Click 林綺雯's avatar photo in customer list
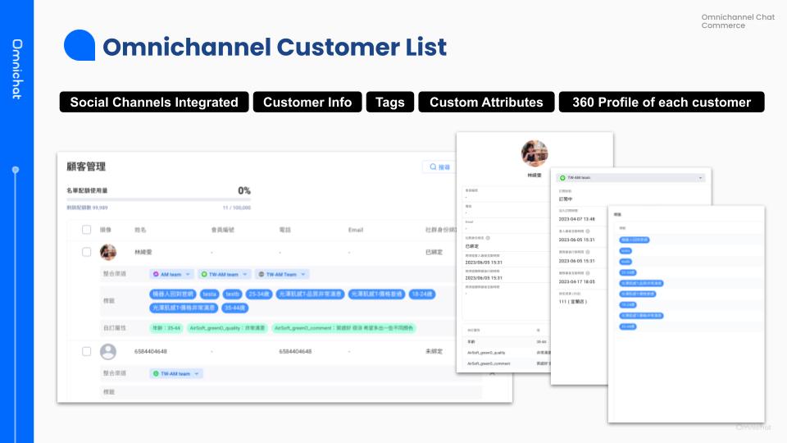 click(x=107, y=253)
